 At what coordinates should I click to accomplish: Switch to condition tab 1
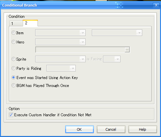(x=16, y=23)
